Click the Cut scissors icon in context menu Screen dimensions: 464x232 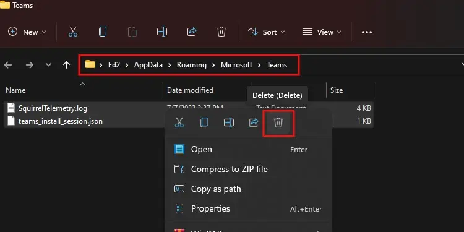pos(179,122)
